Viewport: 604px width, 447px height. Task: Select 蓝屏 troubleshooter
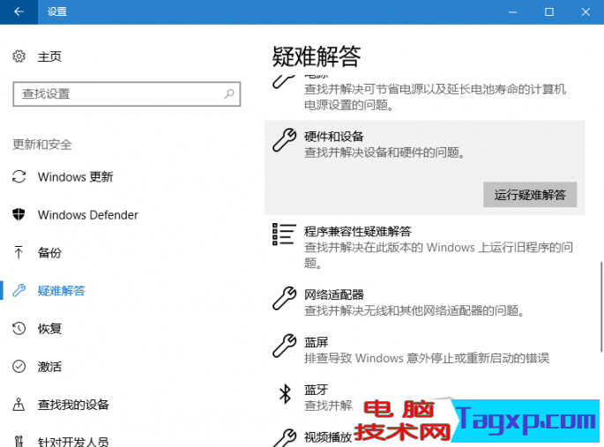(317, 342)
